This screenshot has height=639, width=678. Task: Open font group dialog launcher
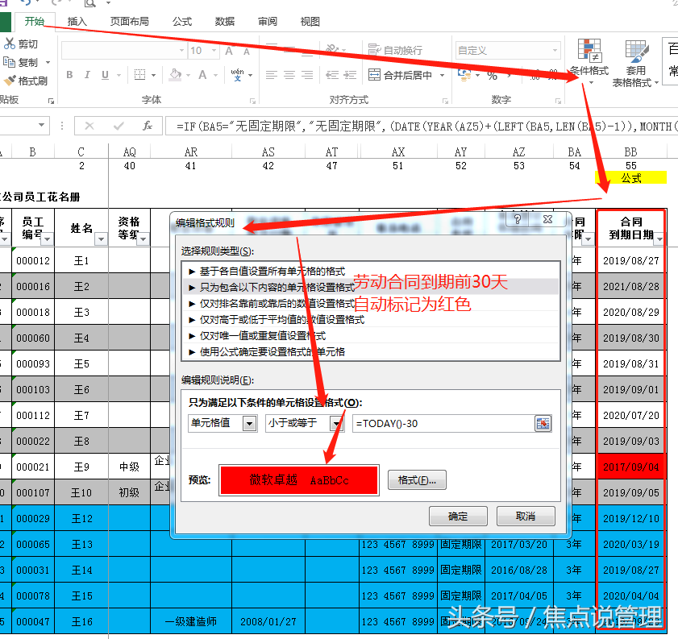tap(252, 101)
